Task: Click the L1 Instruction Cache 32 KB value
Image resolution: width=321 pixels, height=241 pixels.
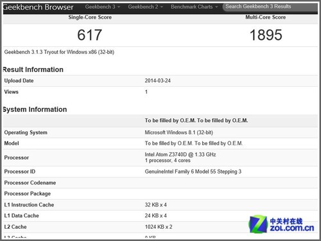Action: 156,205
